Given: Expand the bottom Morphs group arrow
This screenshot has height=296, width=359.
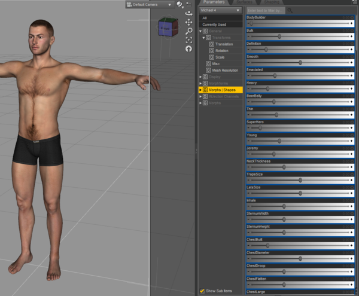Looking at the screenshot, I should pyautogui.click(x=200, y=103).
